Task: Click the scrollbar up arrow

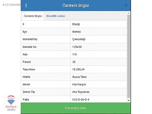Action: point(129,13)
